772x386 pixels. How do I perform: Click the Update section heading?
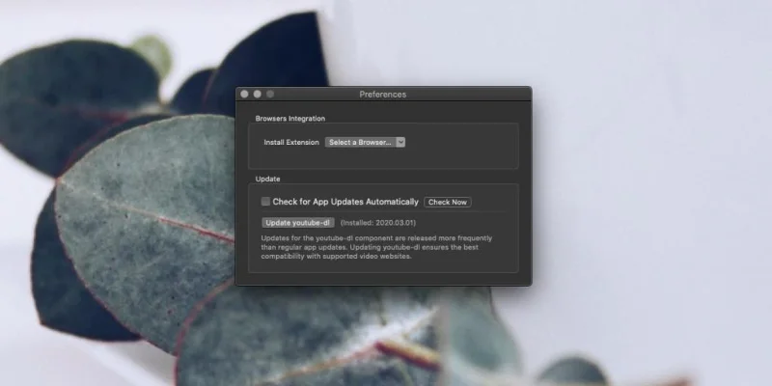268,179
